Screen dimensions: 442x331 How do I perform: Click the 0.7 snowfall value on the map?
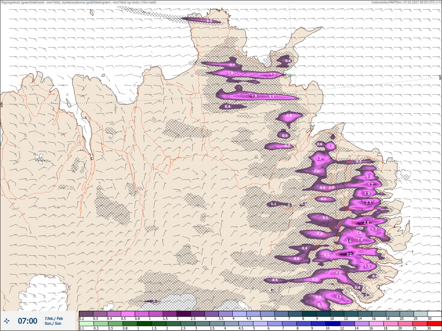(287, 146)
